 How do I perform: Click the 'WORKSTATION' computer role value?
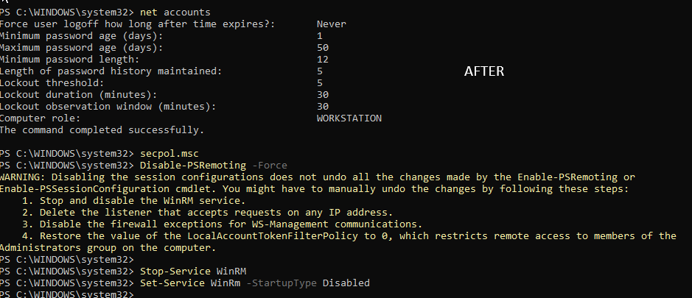point(349,118)
